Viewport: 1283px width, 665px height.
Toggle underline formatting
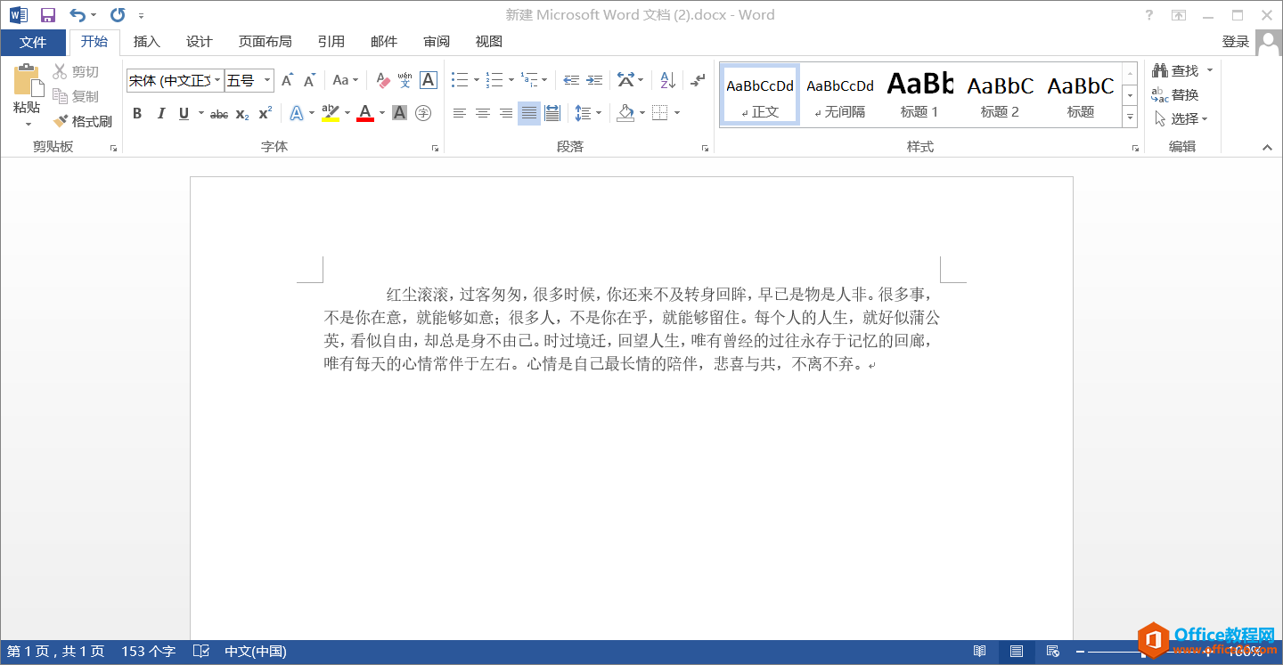(x=184, y=113)
